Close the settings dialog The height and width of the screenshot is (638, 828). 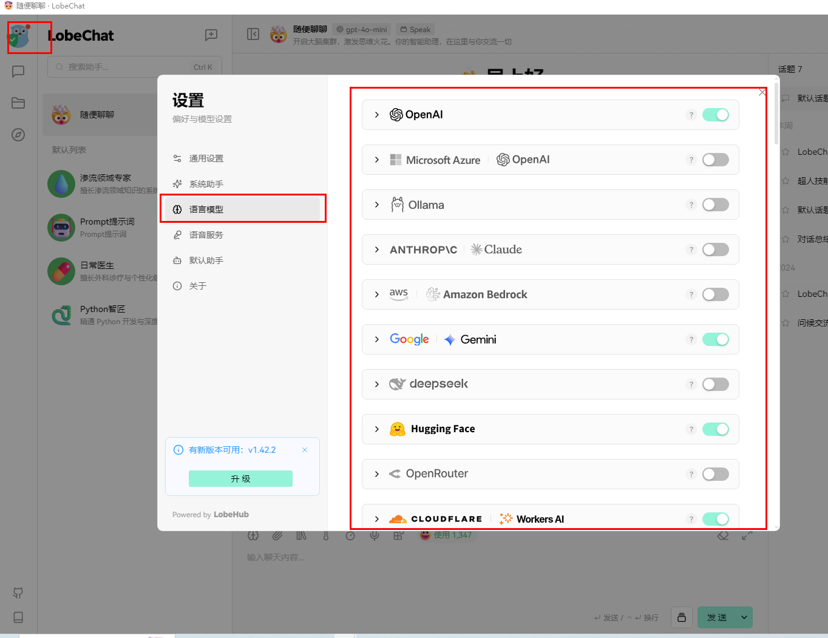pyautogui.click(x=762, y=92)
